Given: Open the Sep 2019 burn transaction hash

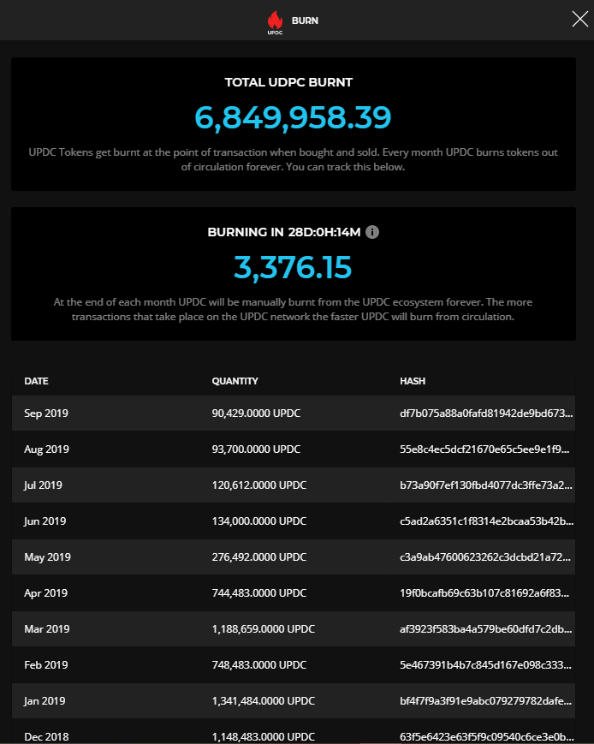Looking at the screenshot, I should coord(486,414).
